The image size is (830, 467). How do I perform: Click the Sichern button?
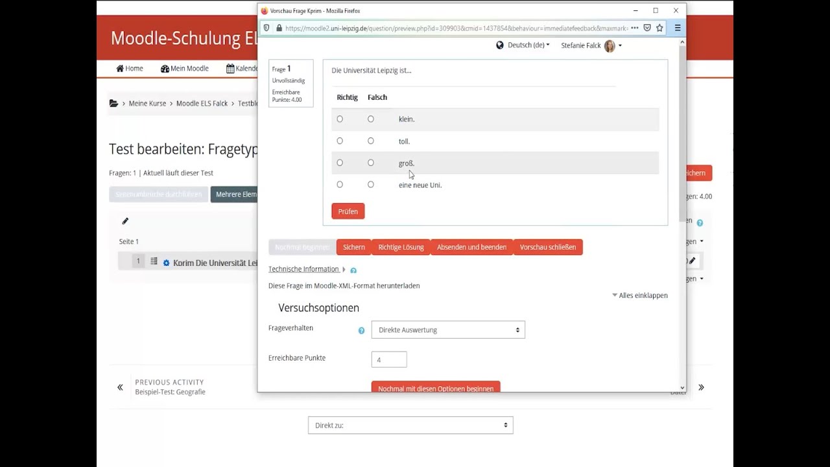pyautogui.click(x=354, y=247)
